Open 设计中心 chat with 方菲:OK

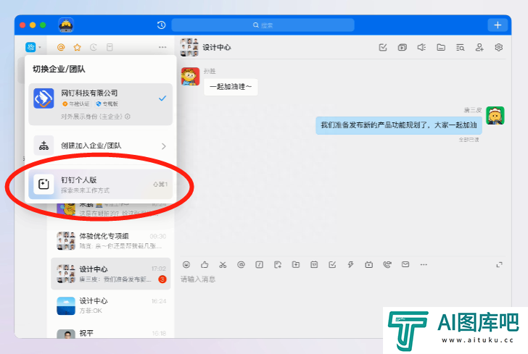[111, 305]
